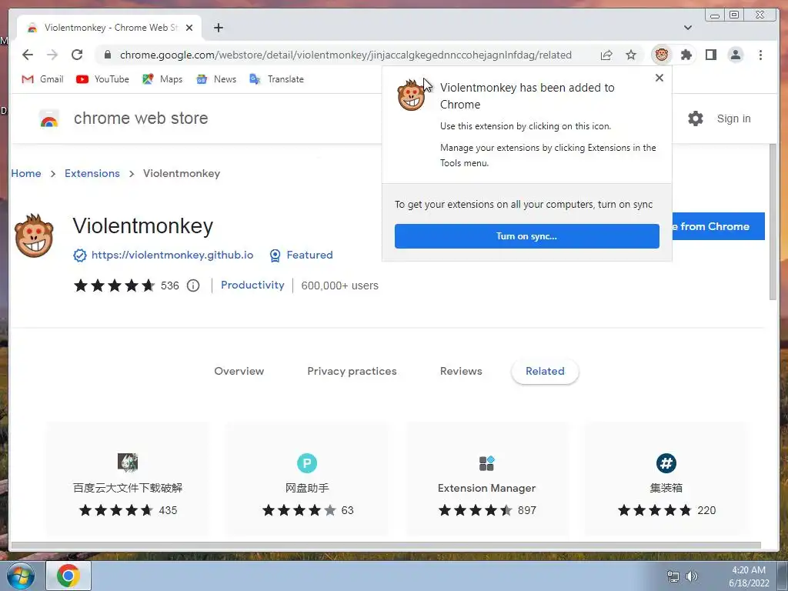Go to Home breadcrumb
The height and width of the screenshot is (591, 788).
click(x=26, y=173)
